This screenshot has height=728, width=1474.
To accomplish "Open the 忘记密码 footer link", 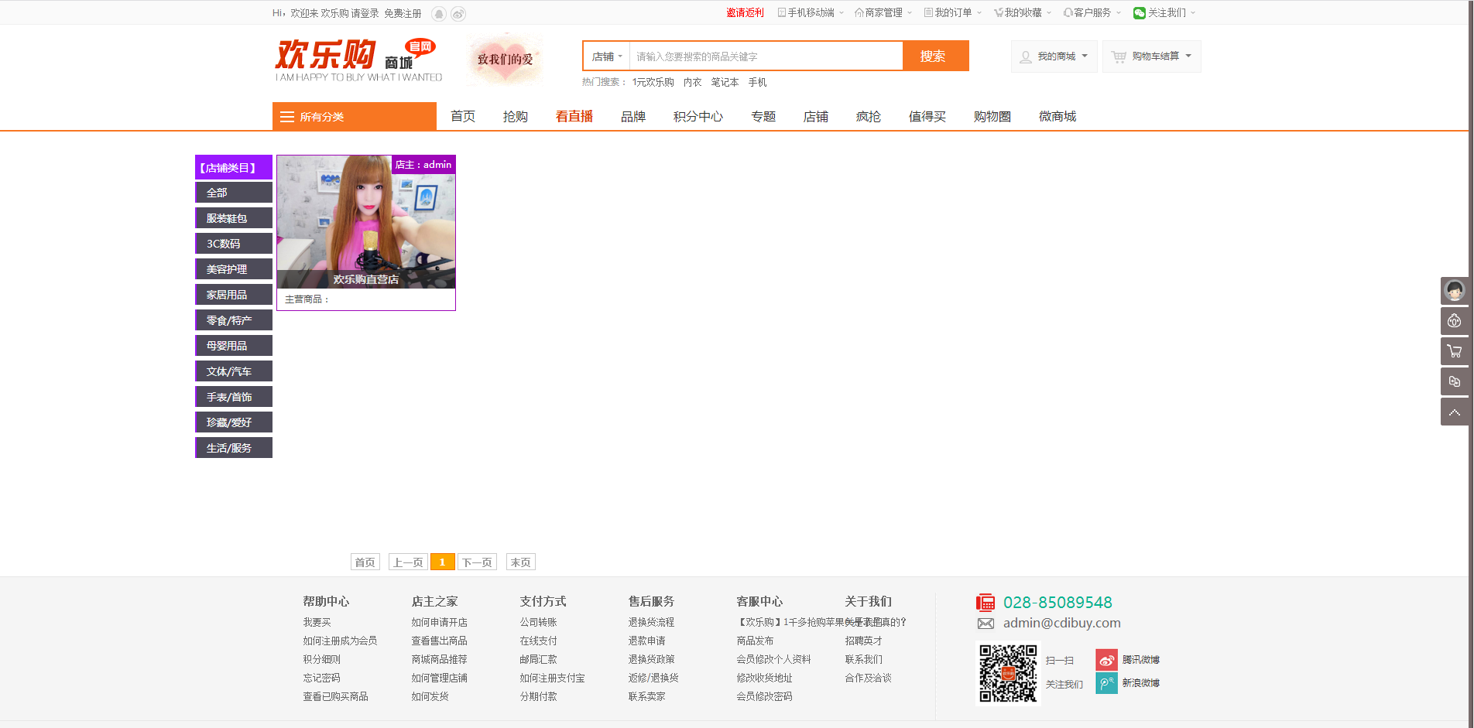I will tap(322, 678).
